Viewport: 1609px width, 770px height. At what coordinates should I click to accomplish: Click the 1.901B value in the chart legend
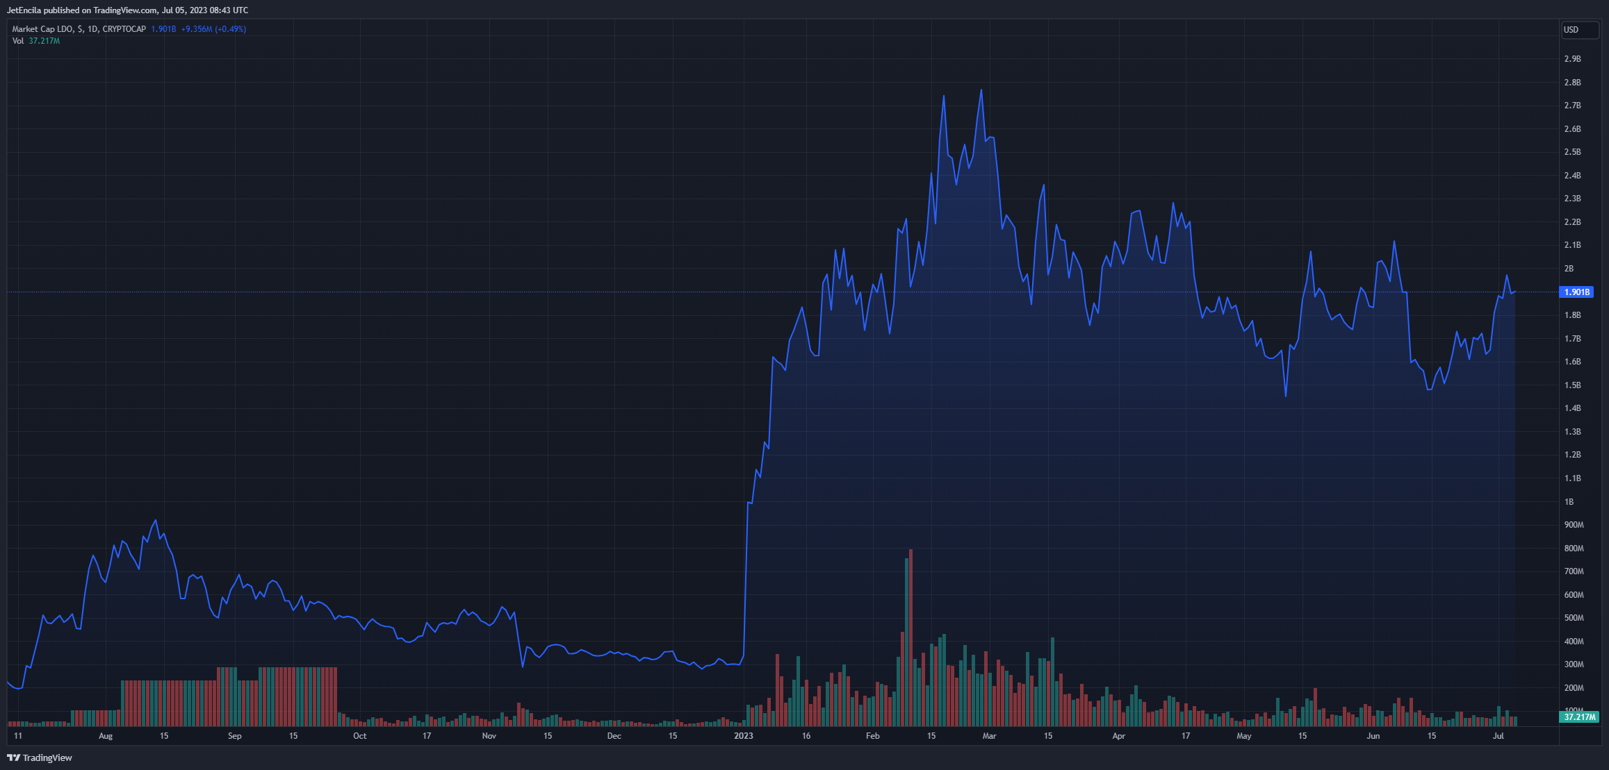point(163,29)
